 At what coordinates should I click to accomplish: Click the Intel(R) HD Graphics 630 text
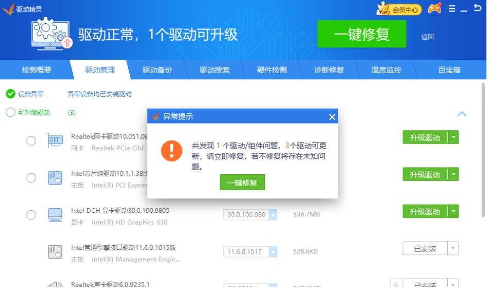(x=129, y=222)
